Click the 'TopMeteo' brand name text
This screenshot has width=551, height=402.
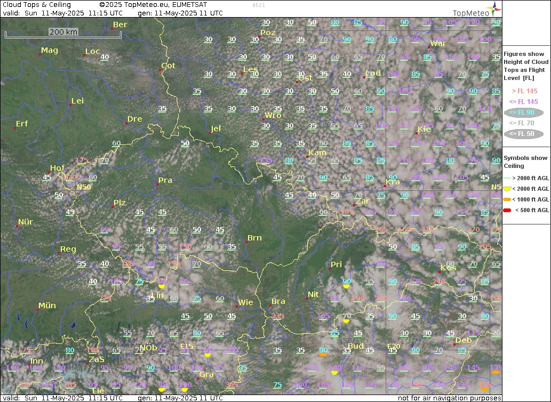point(471,13)
